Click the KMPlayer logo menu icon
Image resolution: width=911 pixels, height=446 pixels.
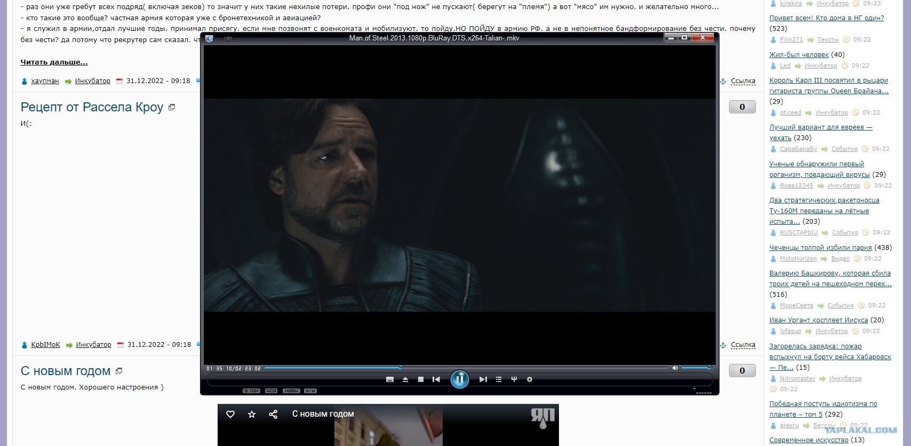pos(209,38)
